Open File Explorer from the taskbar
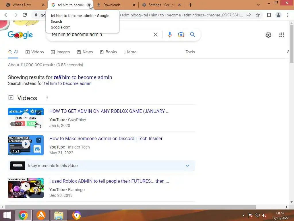This screenshot has width=294, height=221. 59,215
